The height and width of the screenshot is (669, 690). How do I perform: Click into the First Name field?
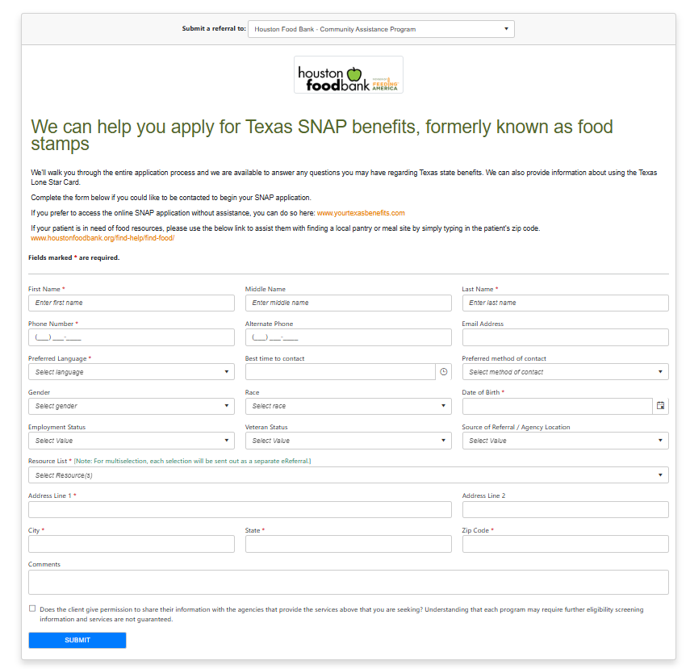(x=131, y=303)
